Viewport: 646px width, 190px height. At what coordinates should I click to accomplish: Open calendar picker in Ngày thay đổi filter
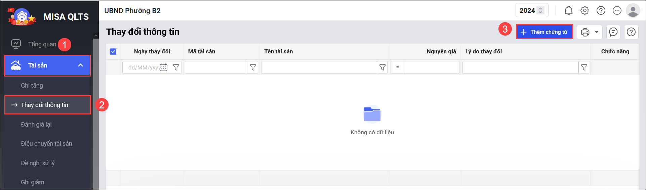coord(164,67)
